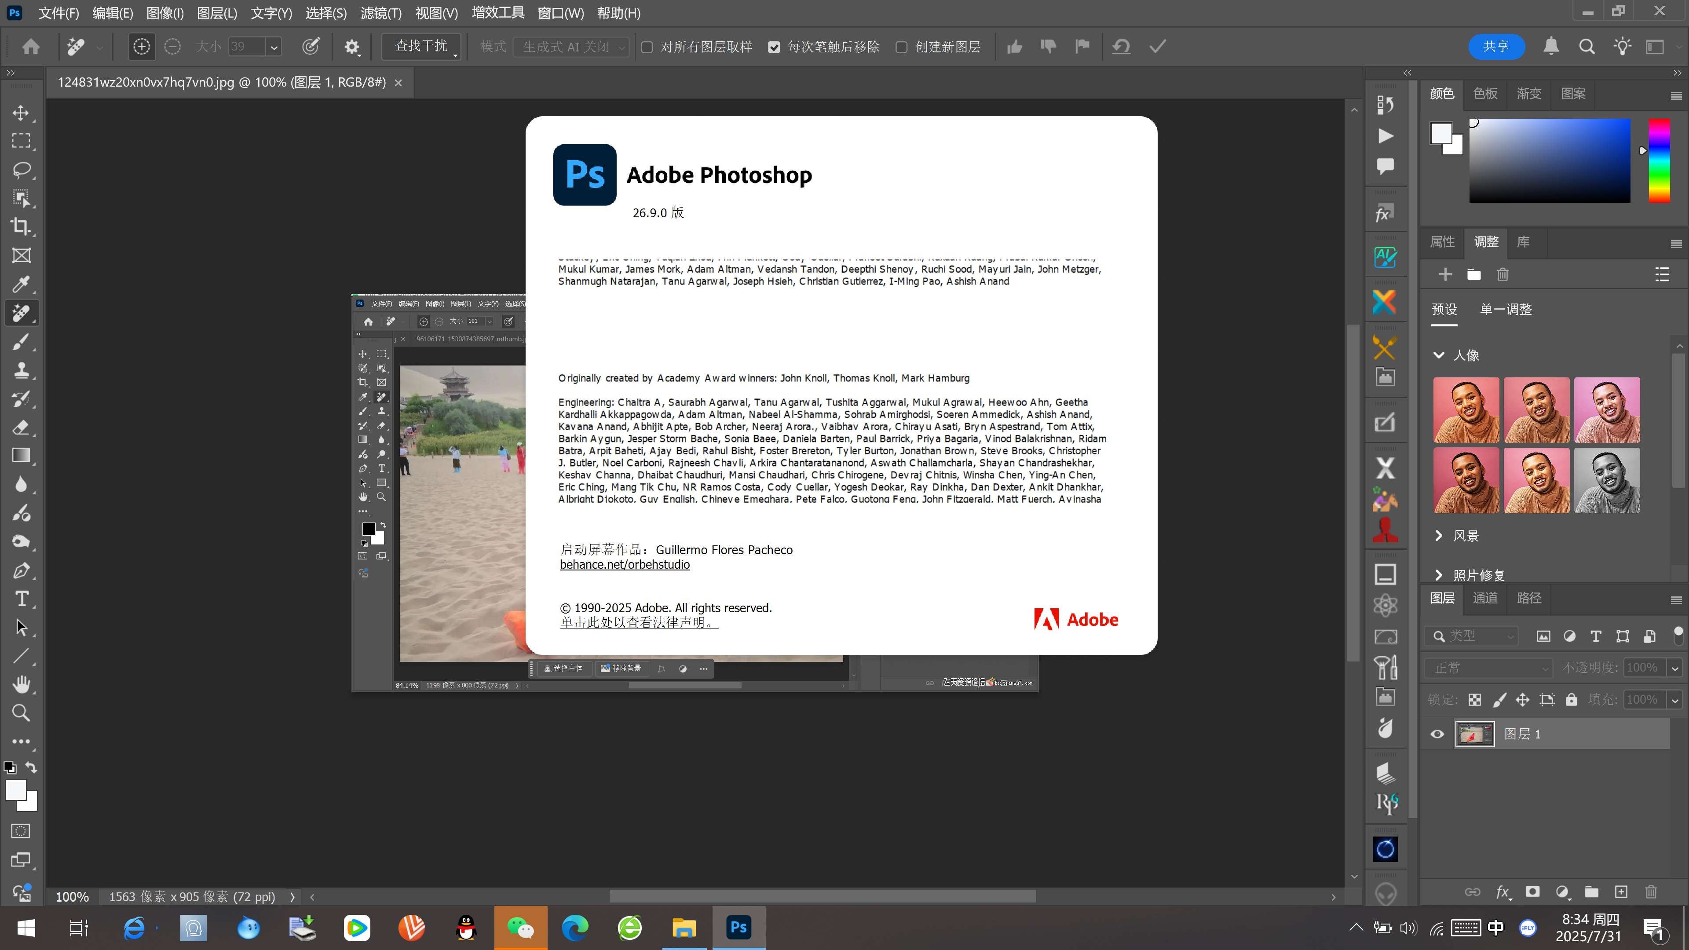Switch to the 通道 tab

pyautogui.click(x=1485, y=598)
